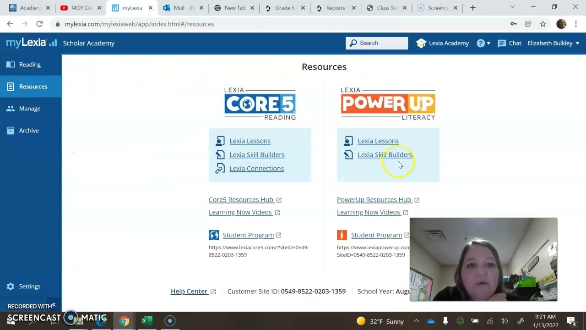The width and height of the screenshot is (586, 330).
Task: Open Lexia Academy from the header
Action: (x=442, y=43)
